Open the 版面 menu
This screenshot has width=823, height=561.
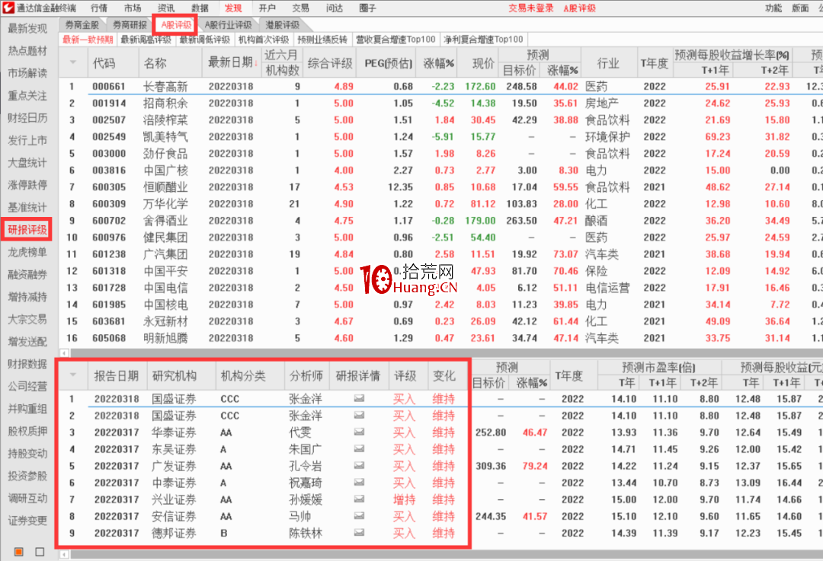[x=800, y=8]
